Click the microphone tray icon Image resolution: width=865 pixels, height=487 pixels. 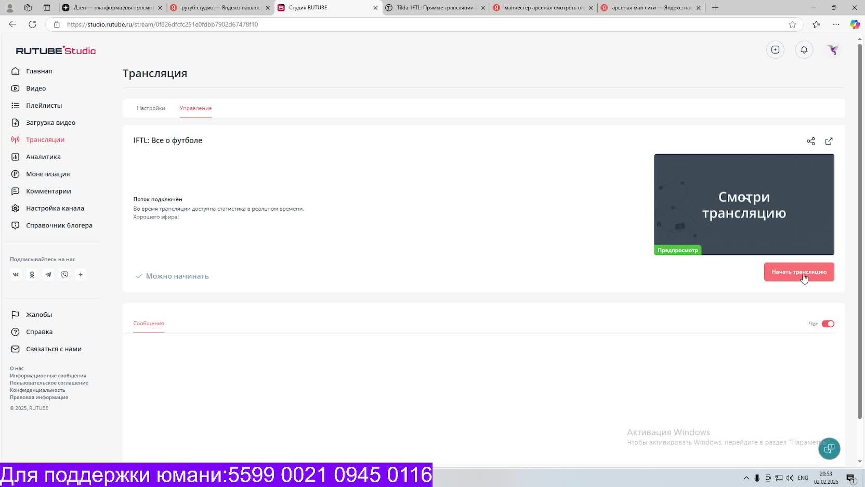(757, 478)
